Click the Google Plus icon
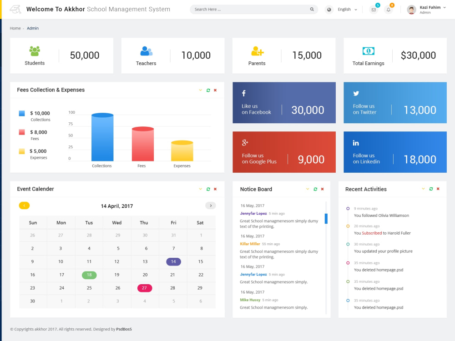 click(x=245, y=142)
